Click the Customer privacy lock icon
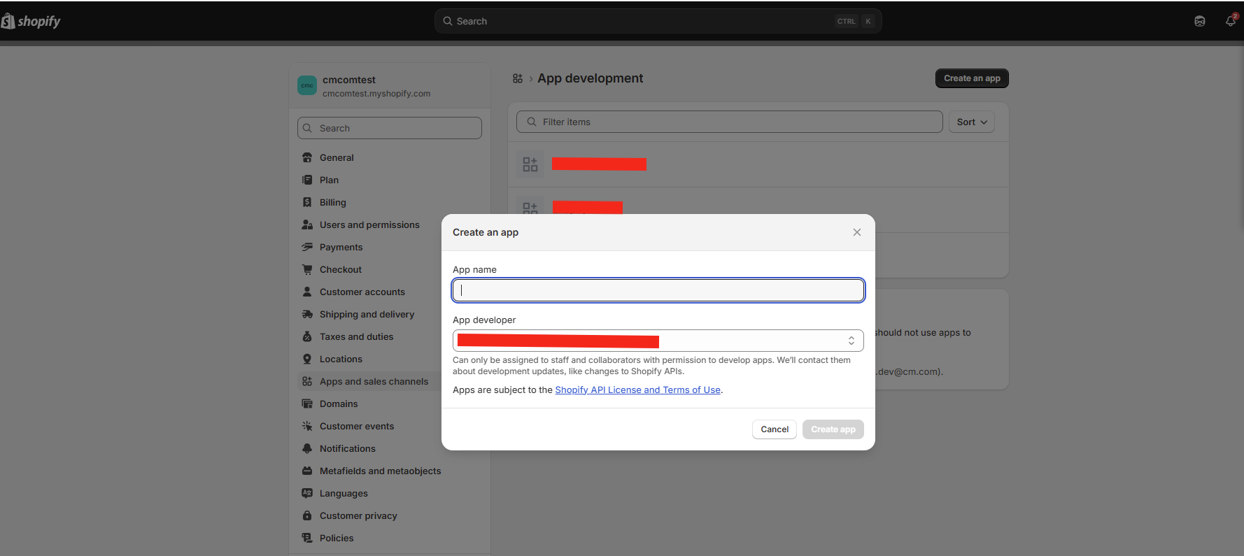 coord(307,515)
